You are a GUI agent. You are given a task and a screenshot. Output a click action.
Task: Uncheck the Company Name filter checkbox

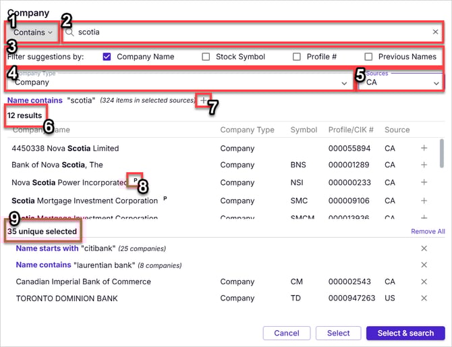107,57
